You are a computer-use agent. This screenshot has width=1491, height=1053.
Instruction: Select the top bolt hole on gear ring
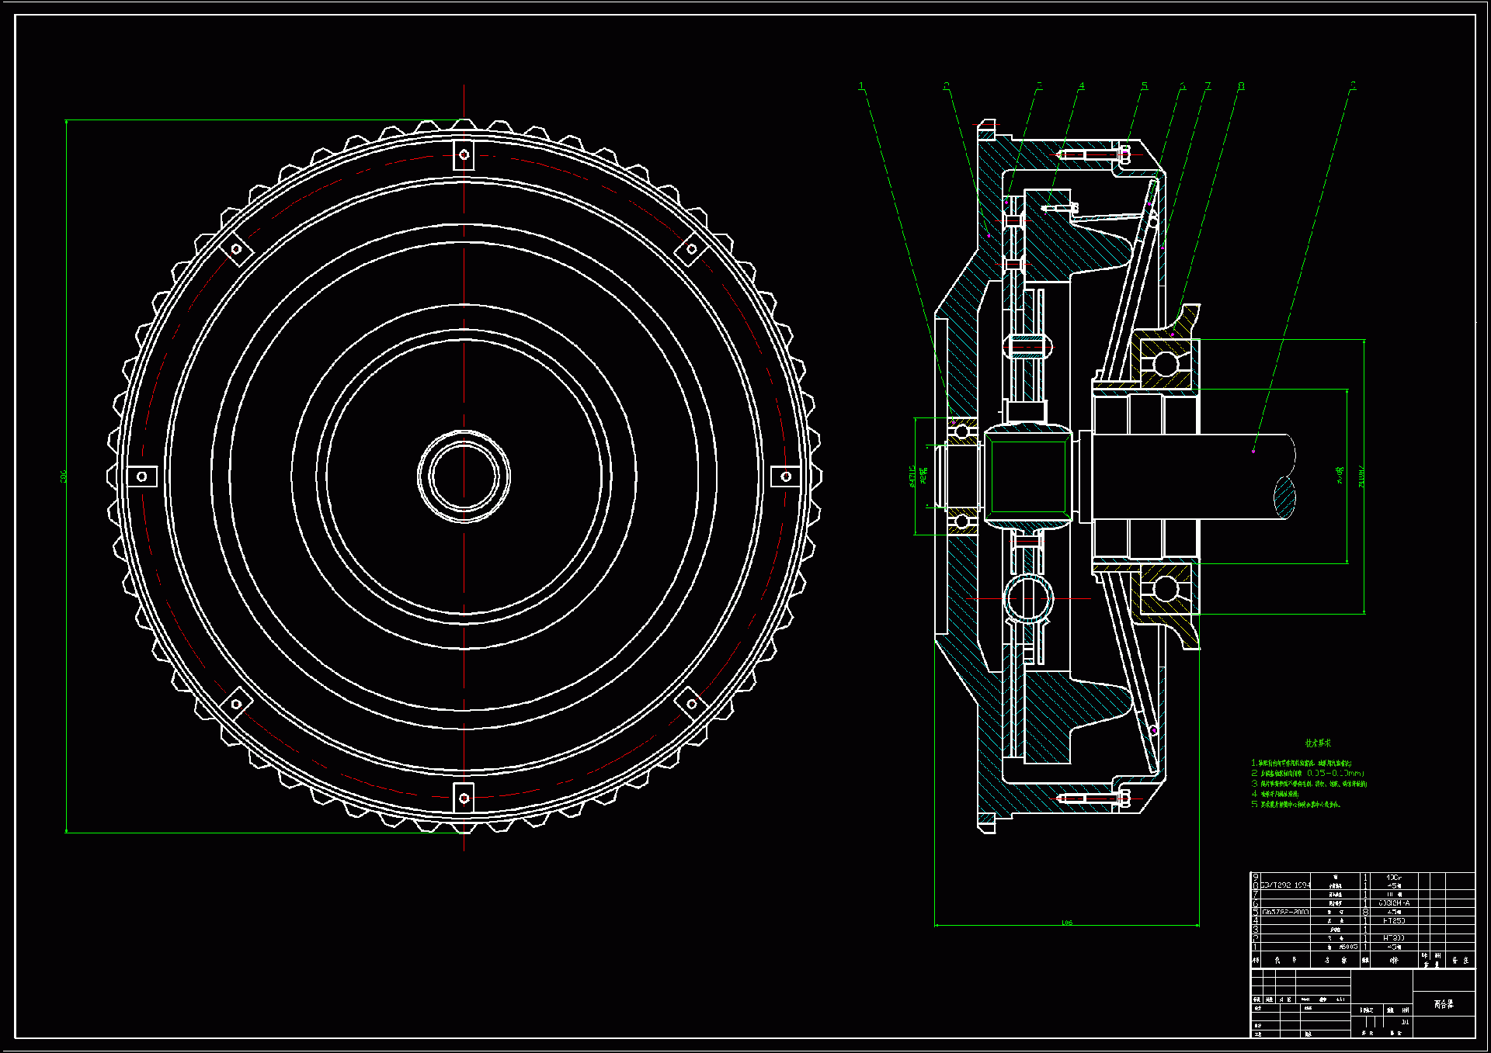[464, 154]
